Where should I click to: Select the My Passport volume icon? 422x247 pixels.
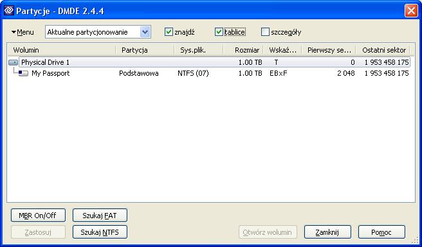[23, 73]
